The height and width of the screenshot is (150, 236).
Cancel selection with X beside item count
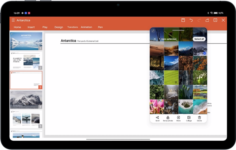tap(155, 39)
